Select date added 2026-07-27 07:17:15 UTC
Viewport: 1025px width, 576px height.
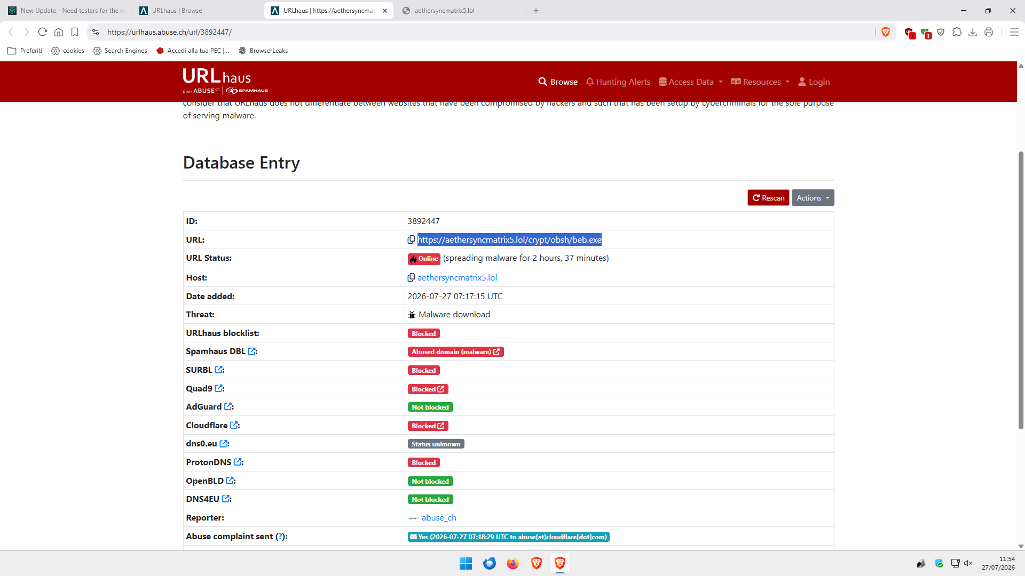pos(455,296)
